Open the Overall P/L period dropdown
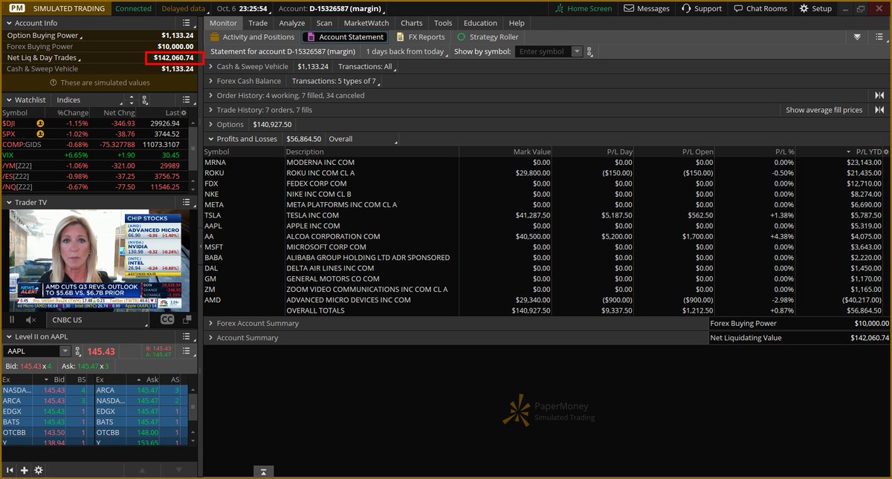Viewport: 892px width, 479px height. pos(363,139)
